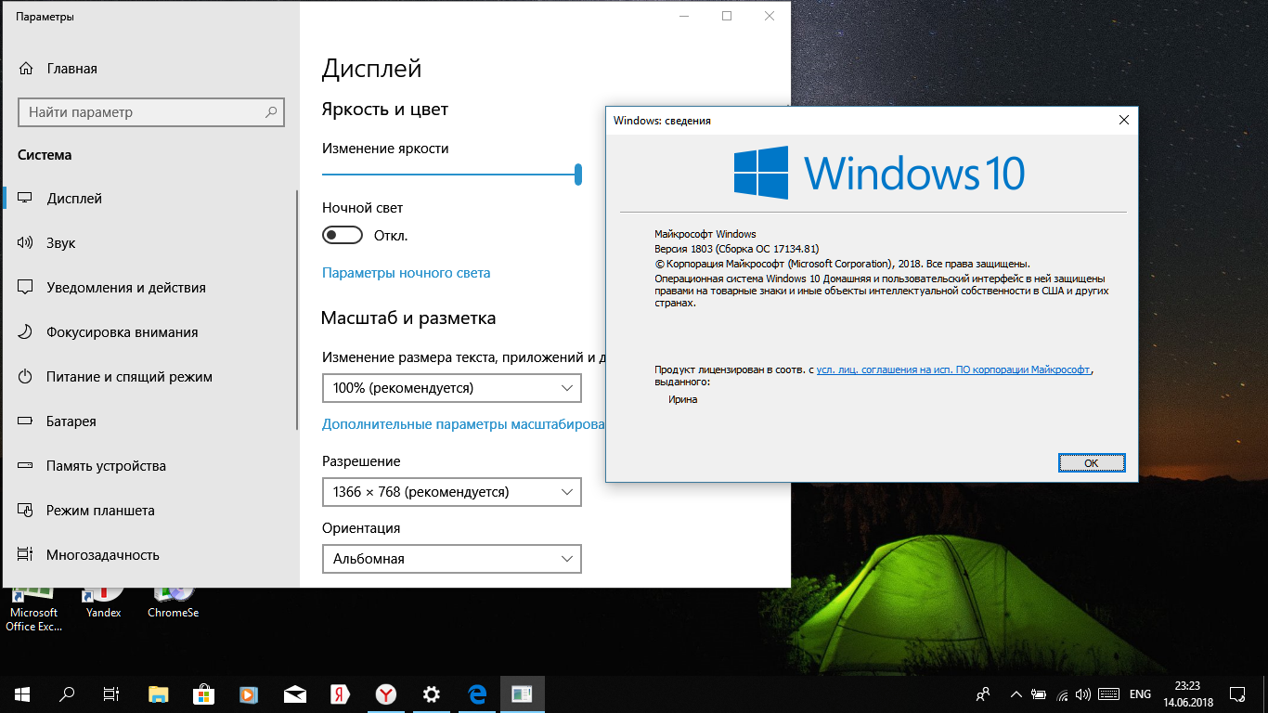The image size is (1268, 713).
Task: Open the media player taskbar icon
Action: click(x=249, y=694)
